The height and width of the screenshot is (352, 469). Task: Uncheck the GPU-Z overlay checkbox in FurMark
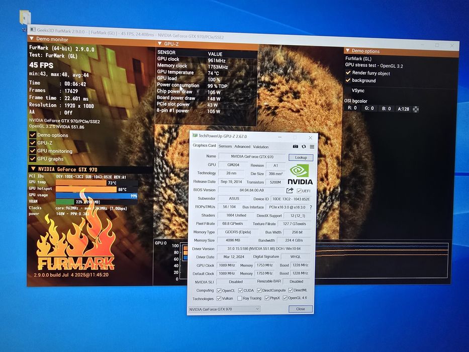pos(33,143)
